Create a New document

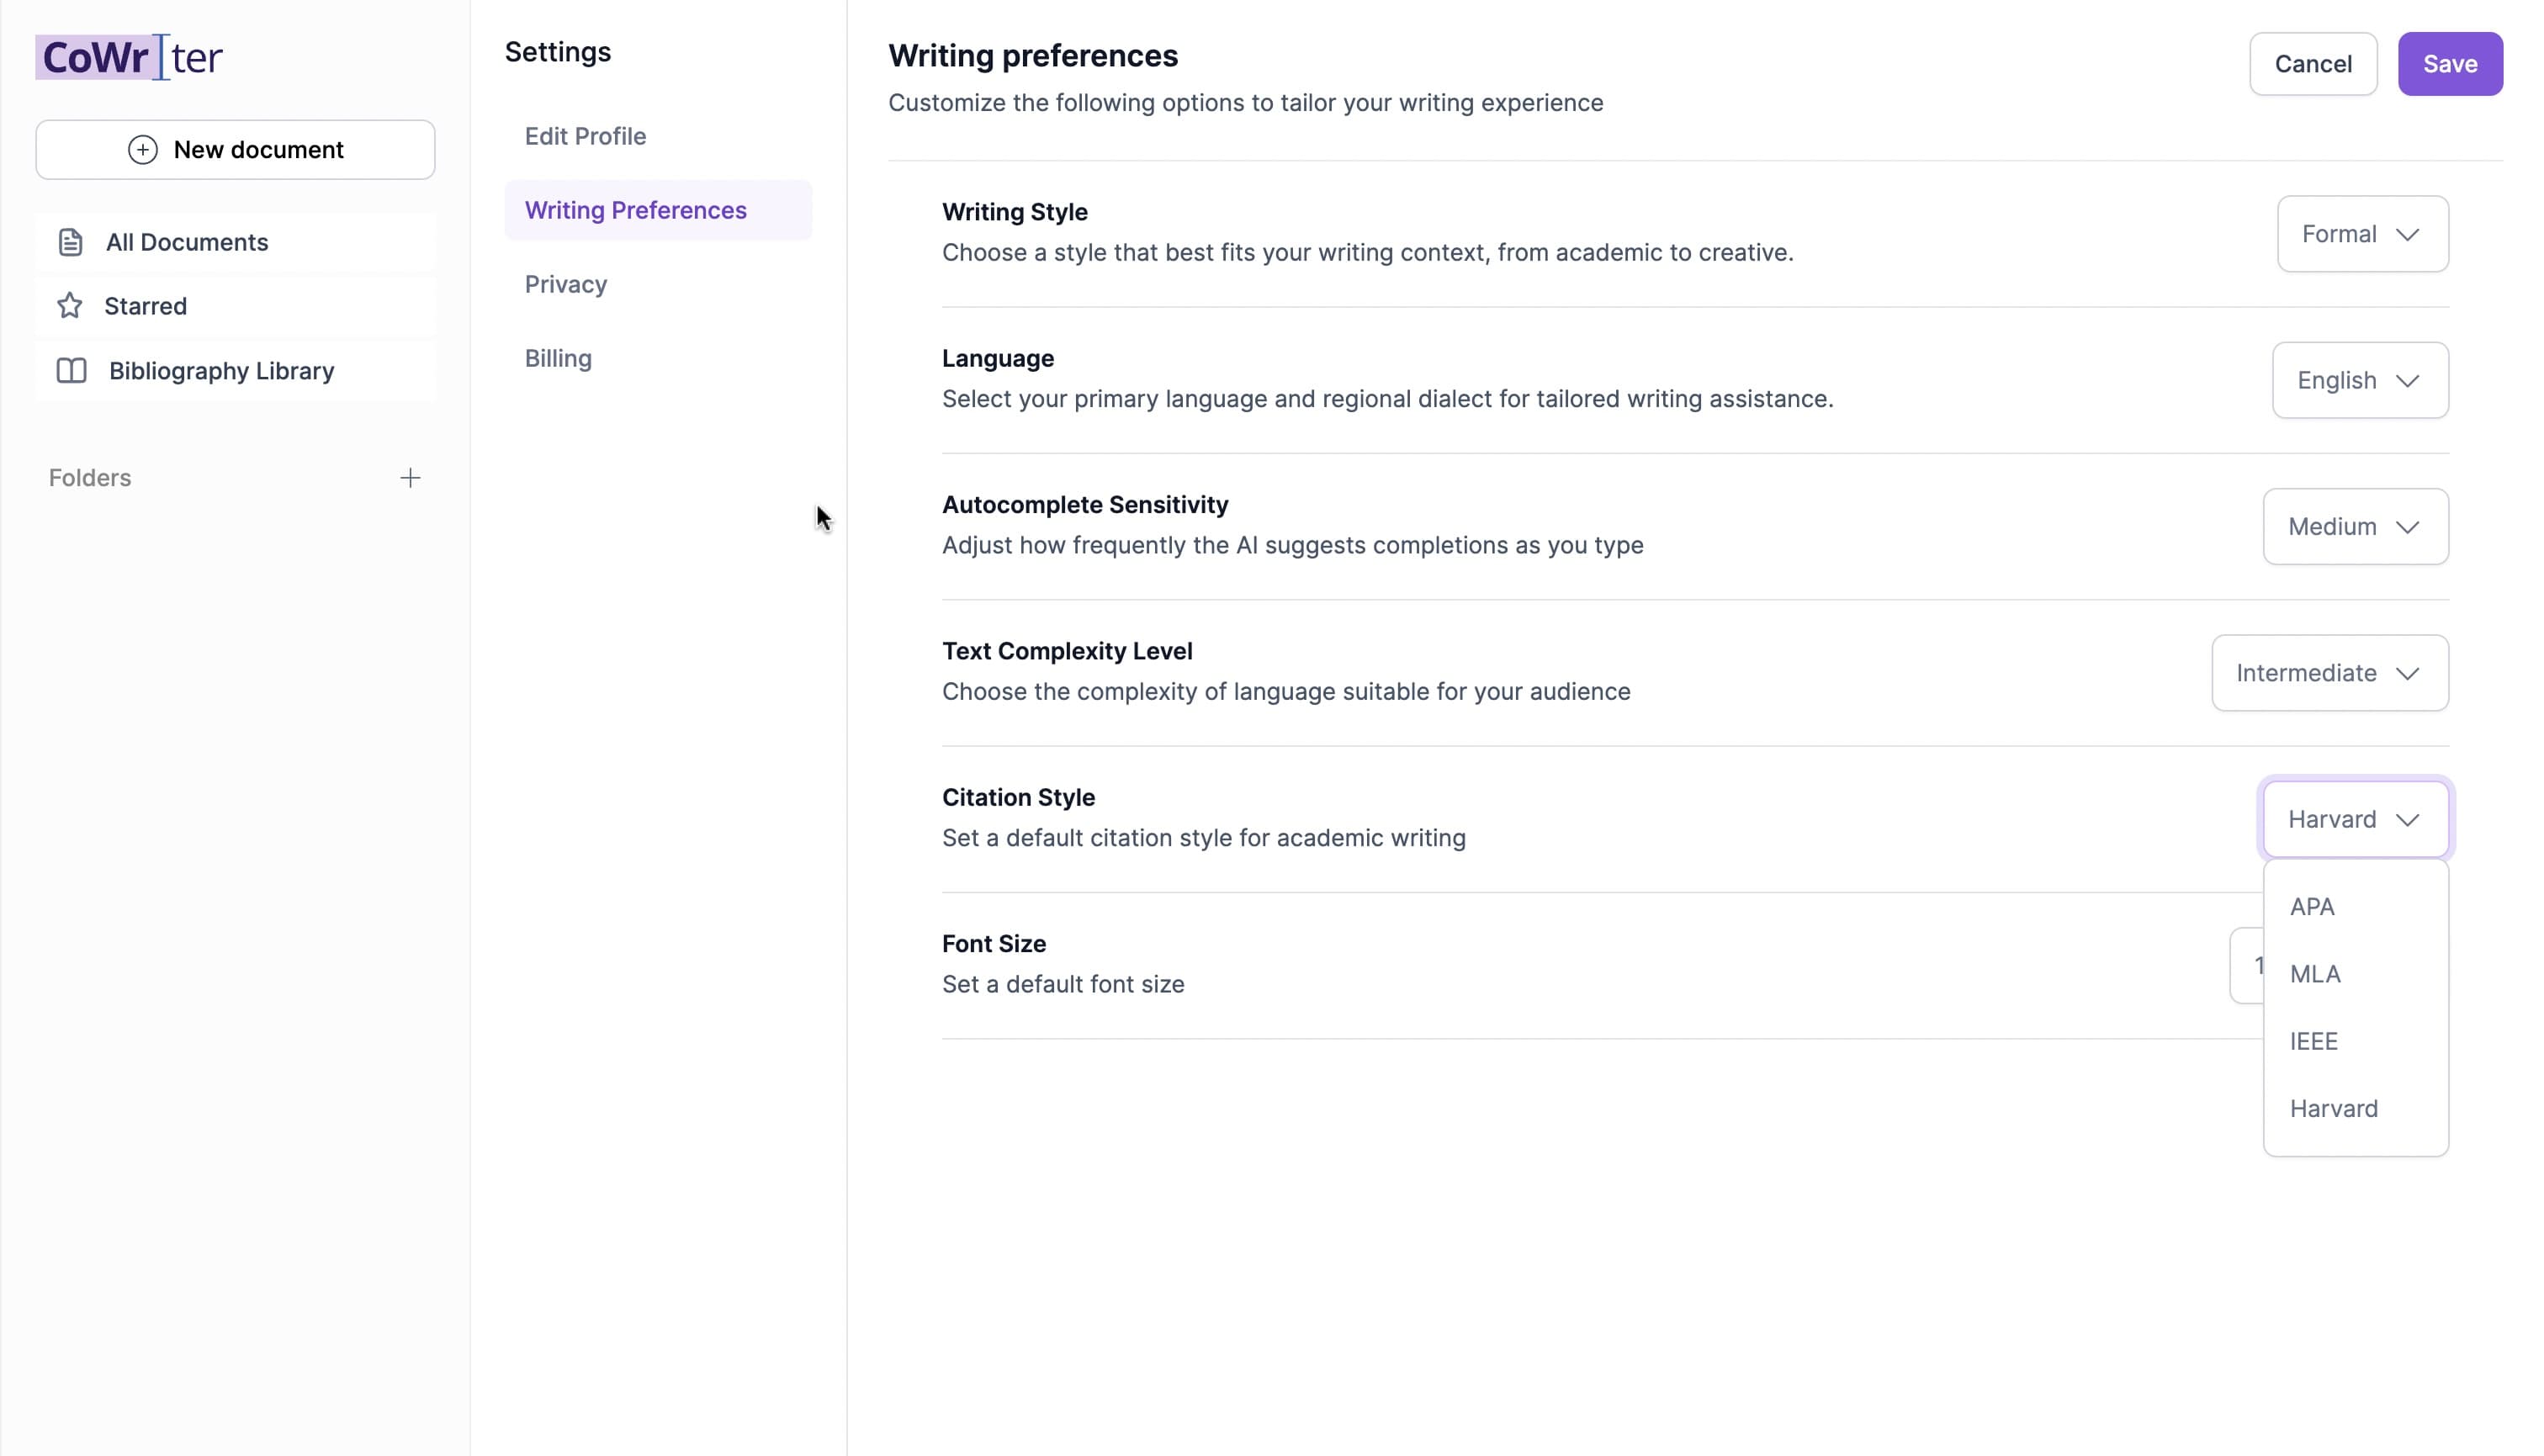(235, 150)
